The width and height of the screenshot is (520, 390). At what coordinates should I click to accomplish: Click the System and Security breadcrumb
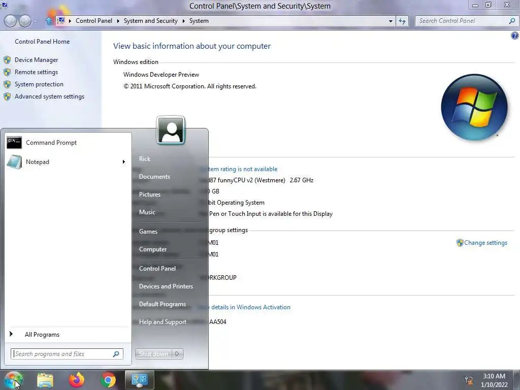pyautogui.click(x=150, y=21)
